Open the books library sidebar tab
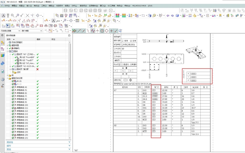Viewport: 245px width, 153px height. point(2,55)
